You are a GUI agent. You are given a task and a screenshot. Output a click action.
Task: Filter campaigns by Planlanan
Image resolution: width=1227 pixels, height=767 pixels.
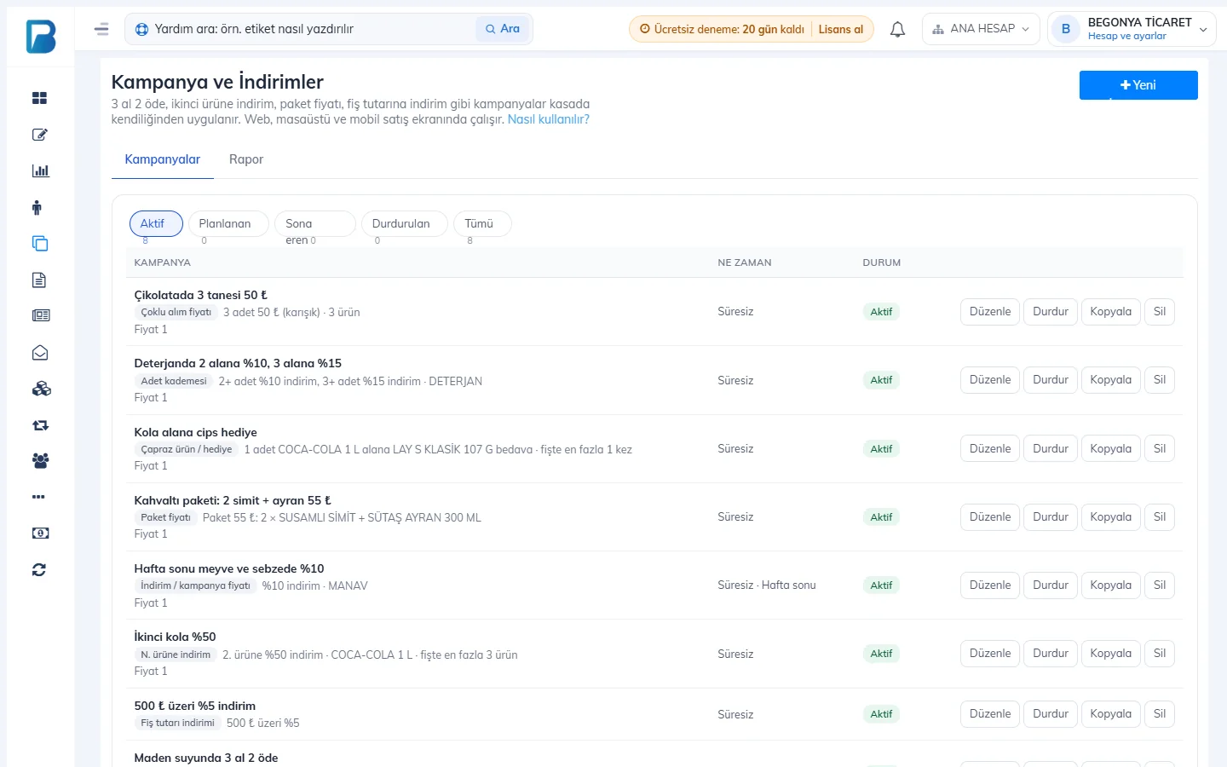(228, 223)
